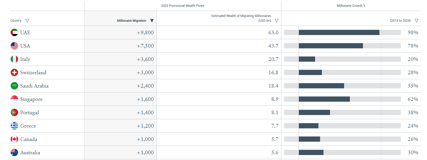Click the 63.0 wealth value

point(273,32)
